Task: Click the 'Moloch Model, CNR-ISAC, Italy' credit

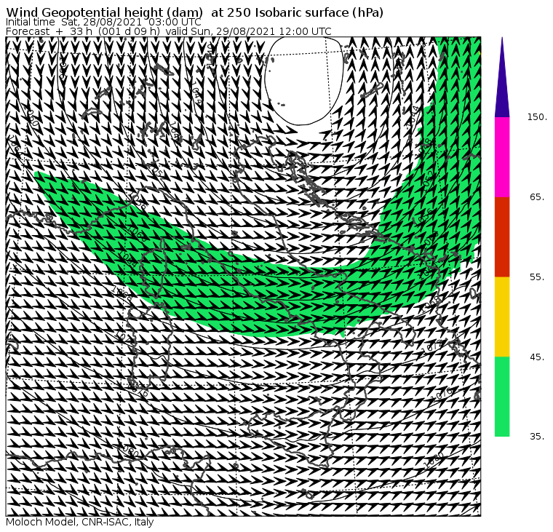Action: tap(80, 522)
